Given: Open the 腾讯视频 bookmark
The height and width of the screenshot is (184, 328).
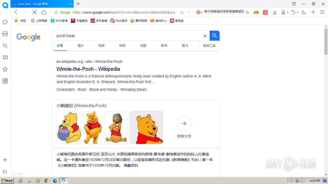Looking at the screenshot, I should click(139, 21).
